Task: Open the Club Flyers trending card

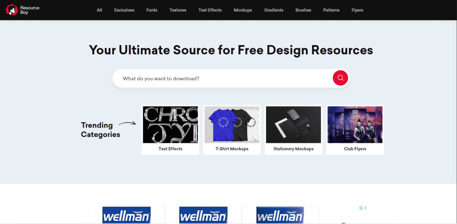Action: [355, 130]
